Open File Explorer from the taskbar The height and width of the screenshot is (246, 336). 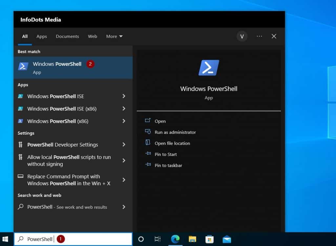coord(192,239)
